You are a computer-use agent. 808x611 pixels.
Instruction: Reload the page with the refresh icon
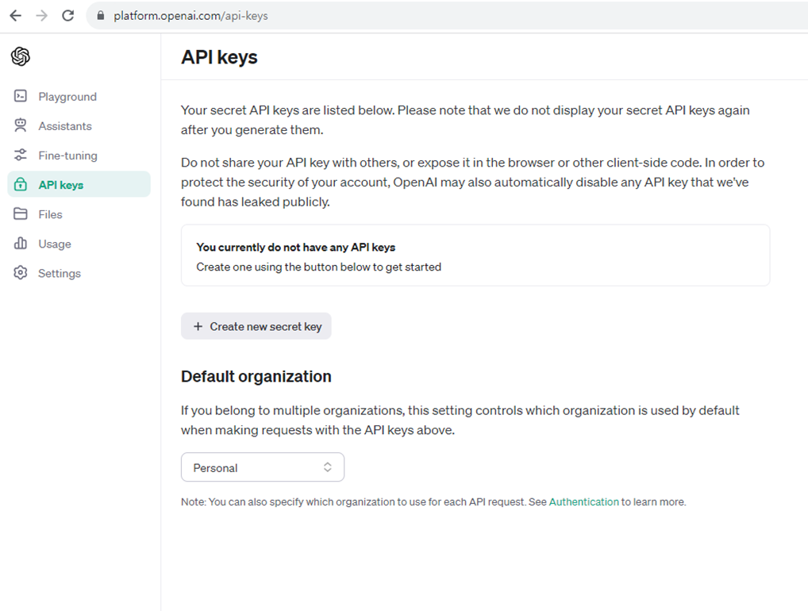(68, 15)
